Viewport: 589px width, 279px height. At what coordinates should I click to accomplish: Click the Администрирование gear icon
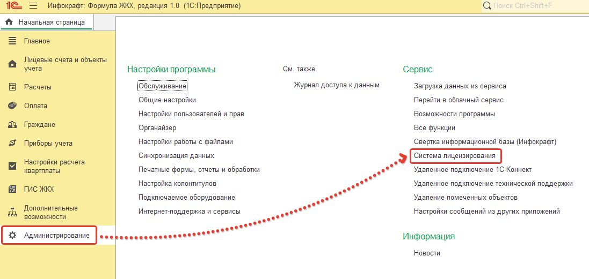[x=12, y=236]
